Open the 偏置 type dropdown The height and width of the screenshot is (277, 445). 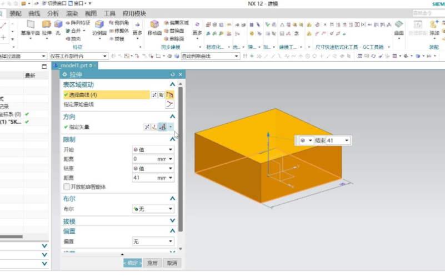[153, 241]
